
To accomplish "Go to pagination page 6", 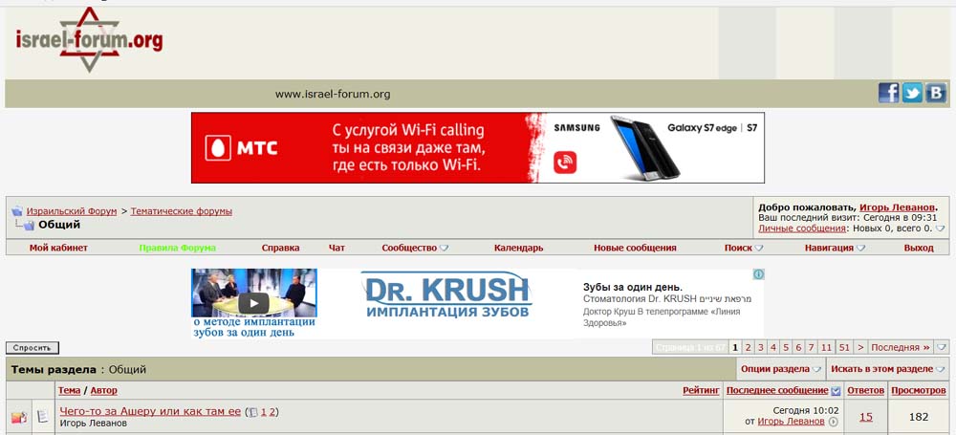I will pos(798,347).
